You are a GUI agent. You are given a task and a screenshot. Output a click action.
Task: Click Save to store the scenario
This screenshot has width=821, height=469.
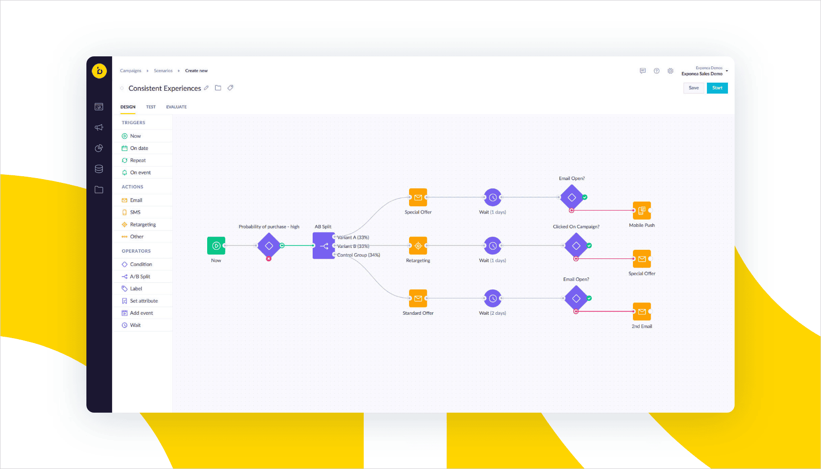pyautogui.click(x=694, y=88)
